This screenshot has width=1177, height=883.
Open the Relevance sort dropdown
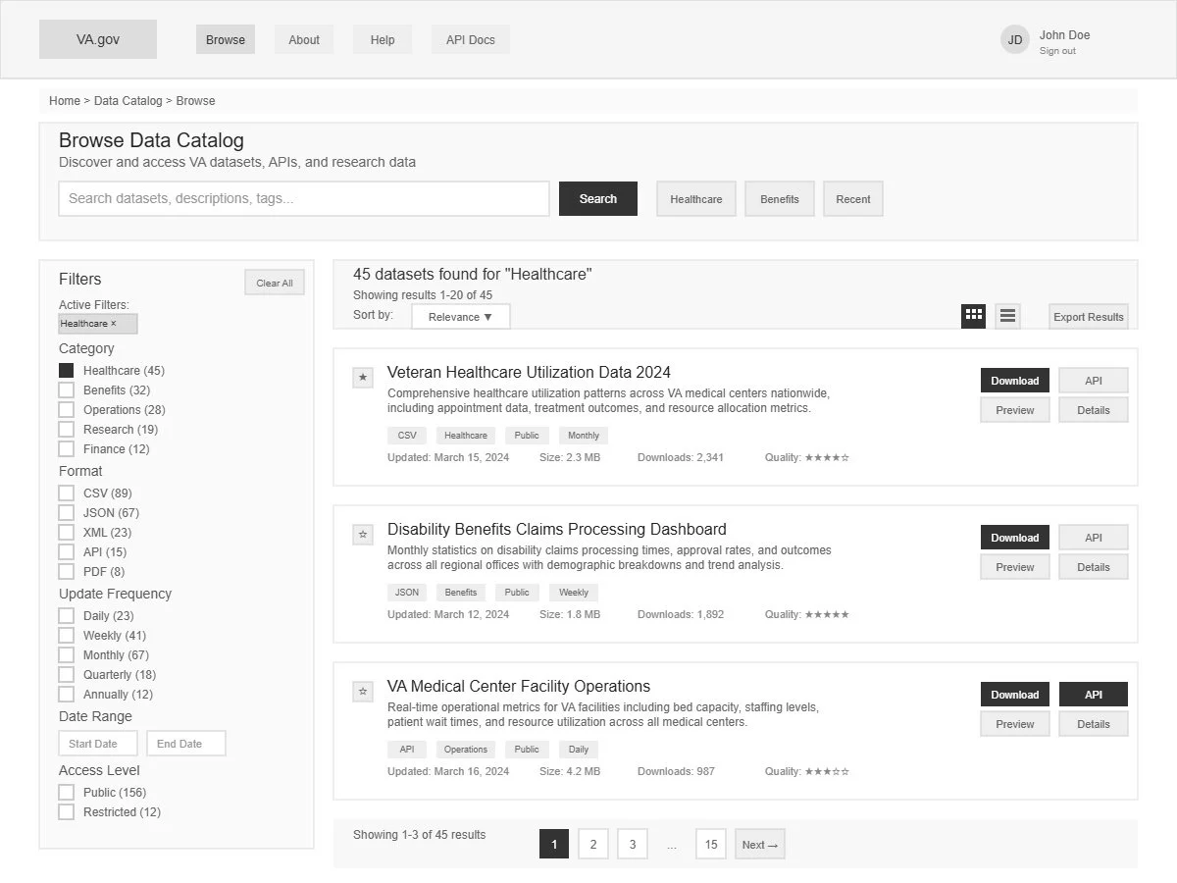pos(461,317)
